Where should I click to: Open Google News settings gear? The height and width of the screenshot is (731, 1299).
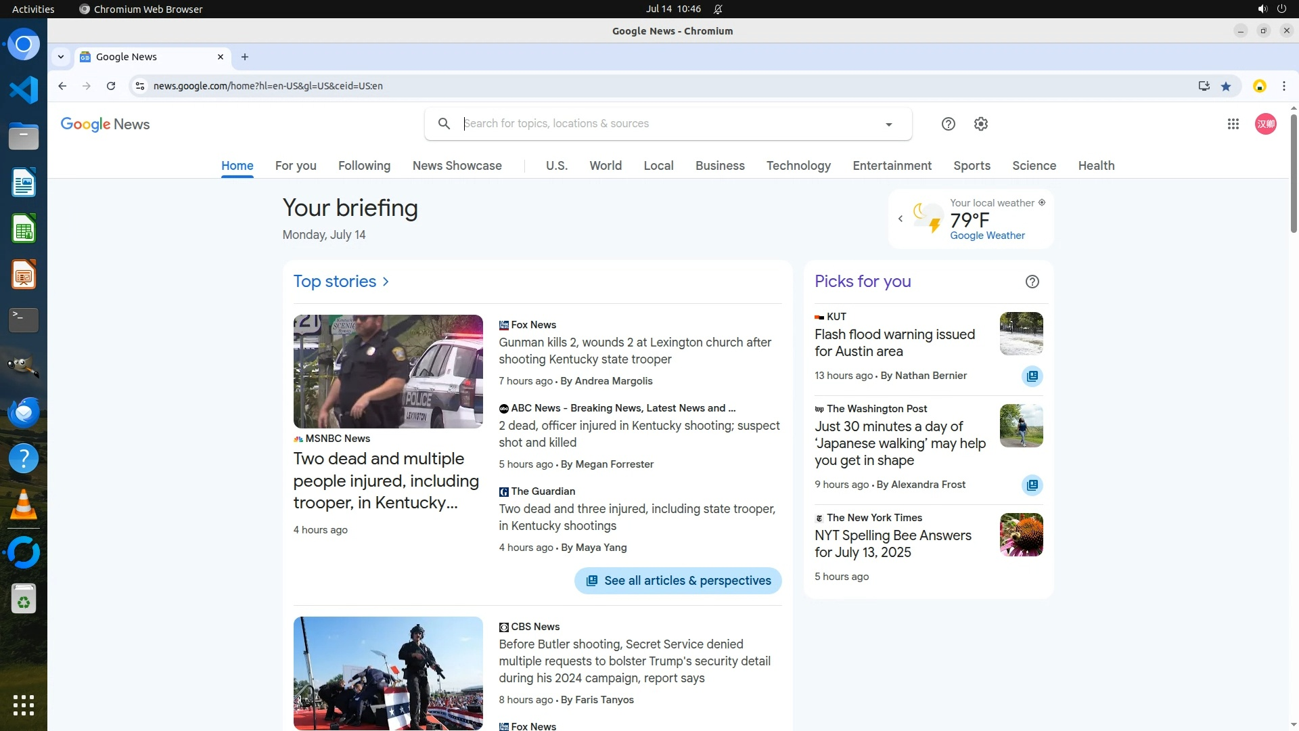[x=981, y=124]
